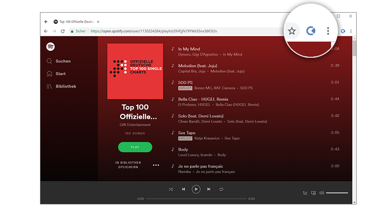Open the playlist three-dots more menu

pyautogui.click(x=156, y=165)
